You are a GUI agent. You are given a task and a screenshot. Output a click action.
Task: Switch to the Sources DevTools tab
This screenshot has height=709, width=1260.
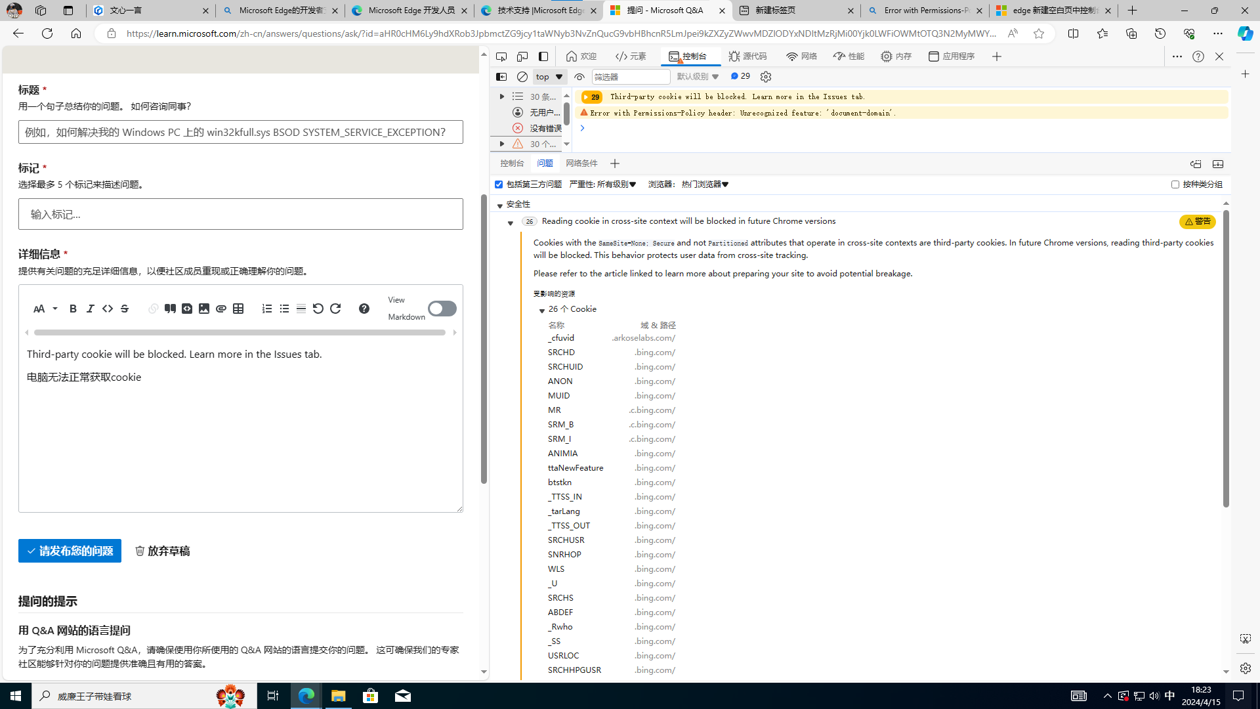[747, 56]
